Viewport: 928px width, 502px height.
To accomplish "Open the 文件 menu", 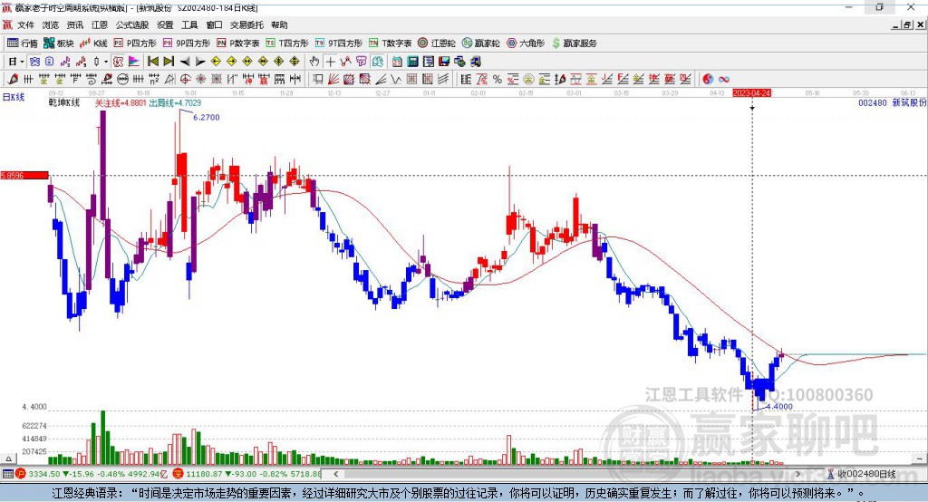I will (25, 24).
